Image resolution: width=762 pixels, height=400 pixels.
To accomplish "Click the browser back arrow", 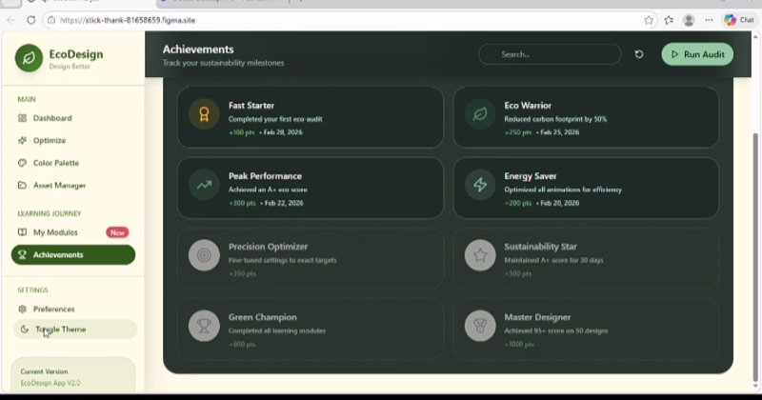I will (x=10, y=20).
